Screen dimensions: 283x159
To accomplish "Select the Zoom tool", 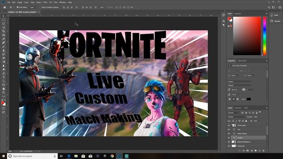I will 4,92.
